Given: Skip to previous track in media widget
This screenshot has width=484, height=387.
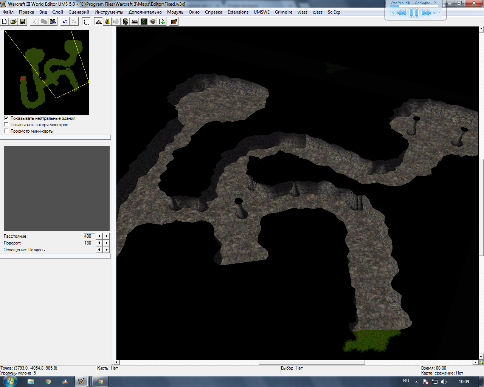Looking at the screenshot, I should point(402,13).
